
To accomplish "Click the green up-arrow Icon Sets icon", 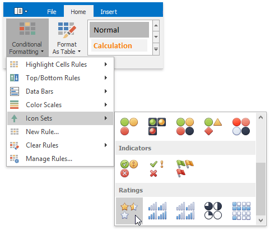I will pos(14,118).
